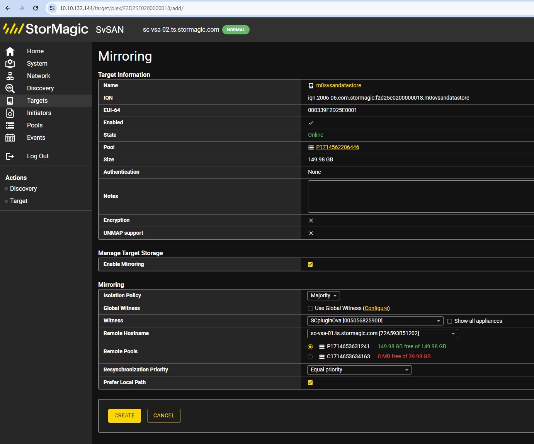Click the '149.98 GB free of 149.98 GB' text
The height and width of the screenshot is (444, 534).
tap(412, 347)
